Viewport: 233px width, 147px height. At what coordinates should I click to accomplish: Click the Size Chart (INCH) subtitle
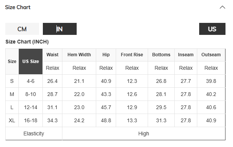pyautogui.click(x=27, y=42)
